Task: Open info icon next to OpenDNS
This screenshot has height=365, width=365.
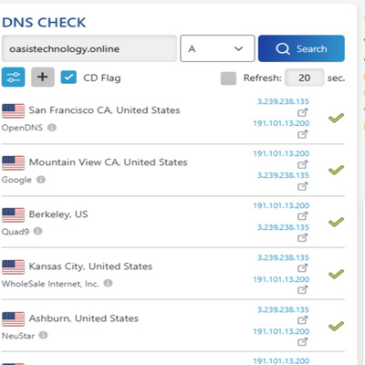Action: click(x=52, y=128)
